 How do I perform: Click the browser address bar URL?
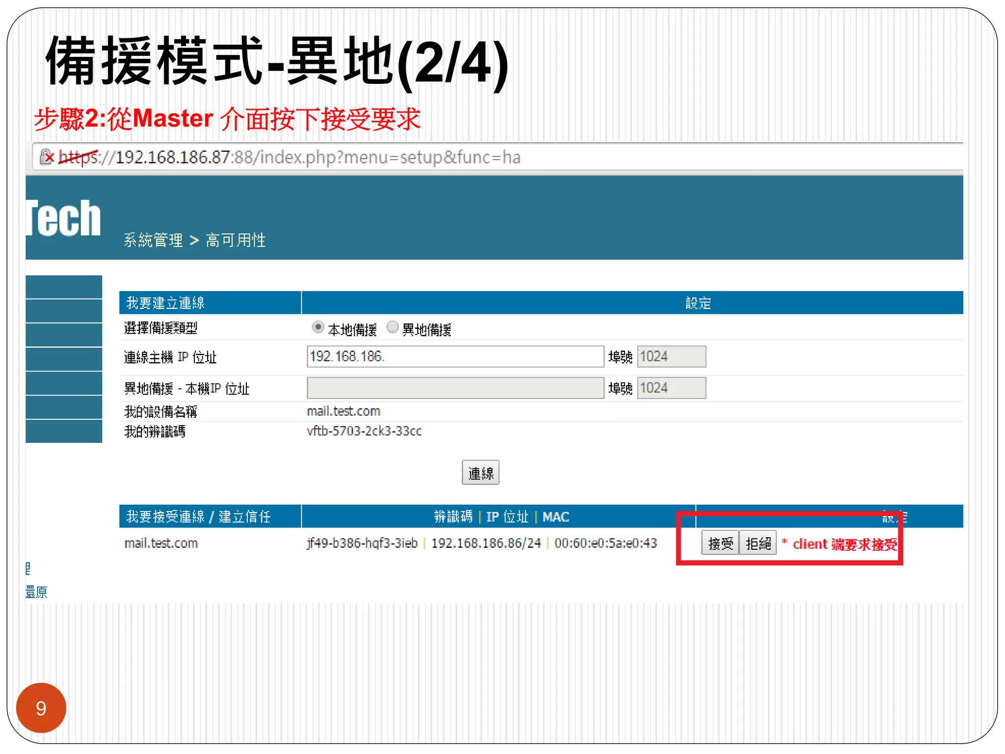tap(290, 157)
